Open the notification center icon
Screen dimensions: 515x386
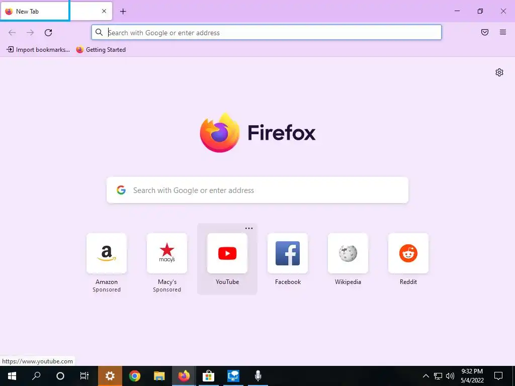pos(498,376)
